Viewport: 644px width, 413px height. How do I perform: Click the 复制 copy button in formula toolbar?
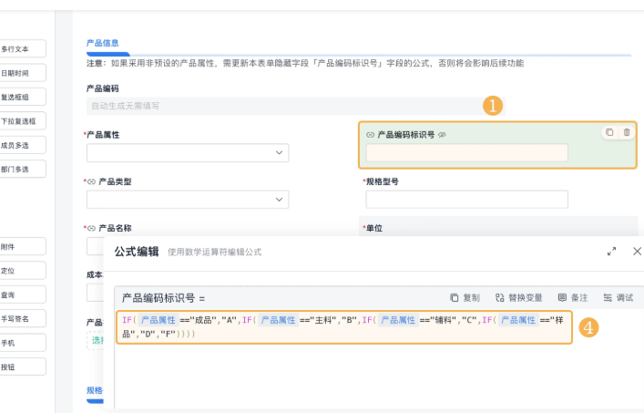465,297
